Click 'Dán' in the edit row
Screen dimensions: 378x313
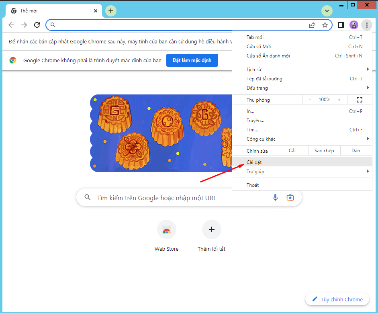[356, 151]
